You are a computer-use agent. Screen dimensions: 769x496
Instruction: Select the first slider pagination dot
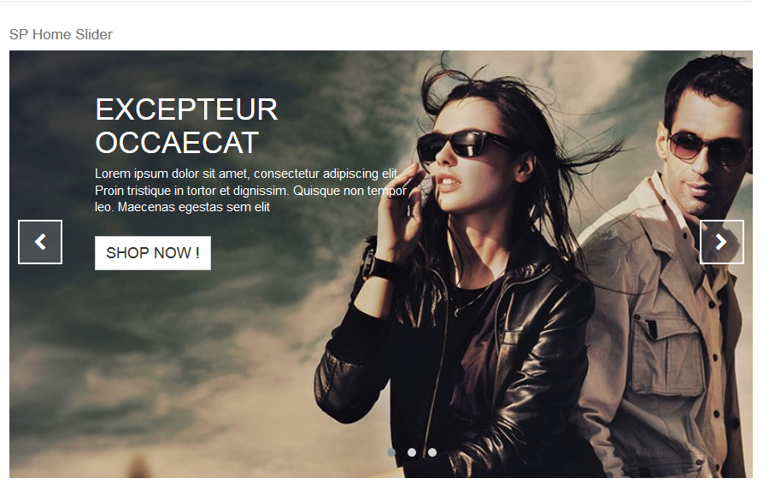pyautogui.click(x=391, y=452)
